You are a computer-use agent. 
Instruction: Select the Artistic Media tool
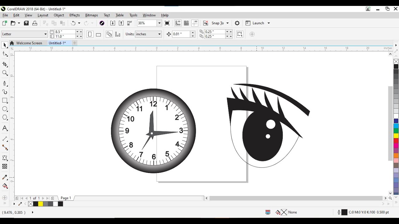pyautogui.click(x=5, y=92)
